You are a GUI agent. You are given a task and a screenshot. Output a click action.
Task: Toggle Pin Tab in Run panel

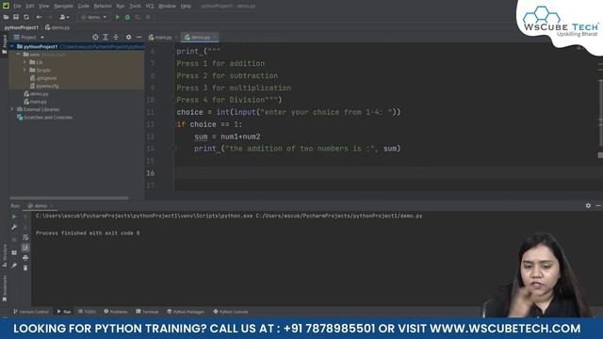click(14, 266)
